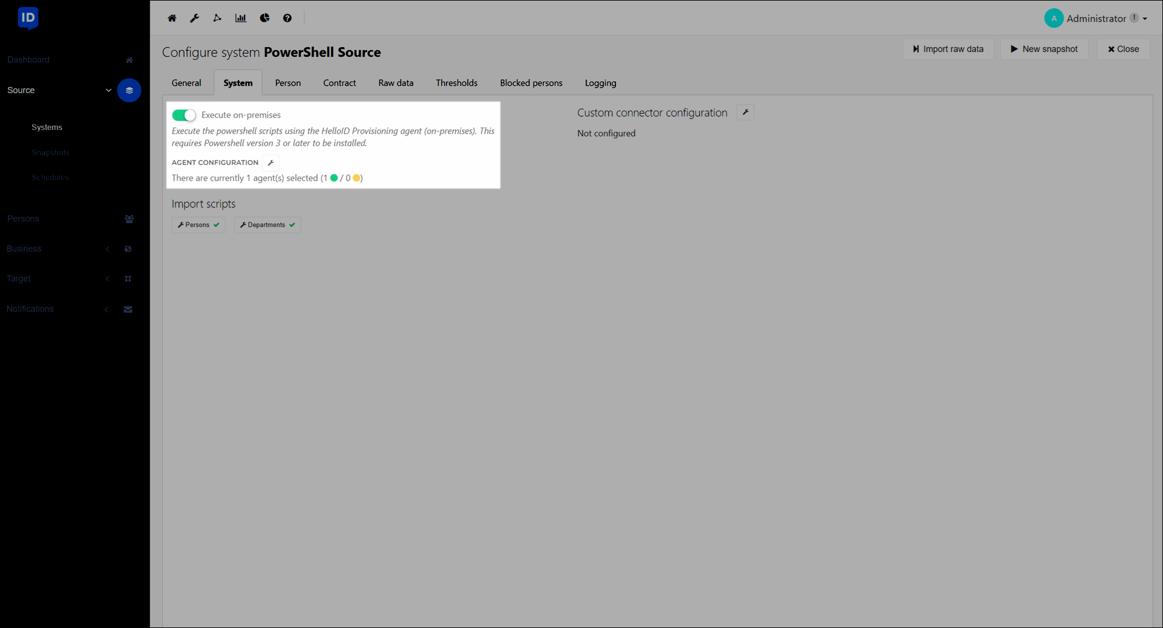Switch to the General tab
This screenshot has height=628, width=1163.
click(x=186, y=83)
